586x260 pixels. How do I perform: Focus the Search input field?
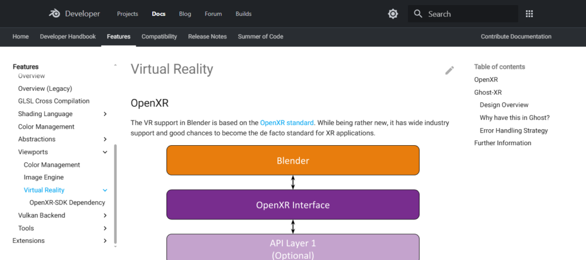(x=462, y=14)
